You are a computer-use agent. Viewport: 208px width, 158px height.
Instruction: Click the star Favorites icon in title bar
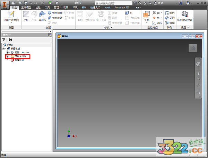150,3
